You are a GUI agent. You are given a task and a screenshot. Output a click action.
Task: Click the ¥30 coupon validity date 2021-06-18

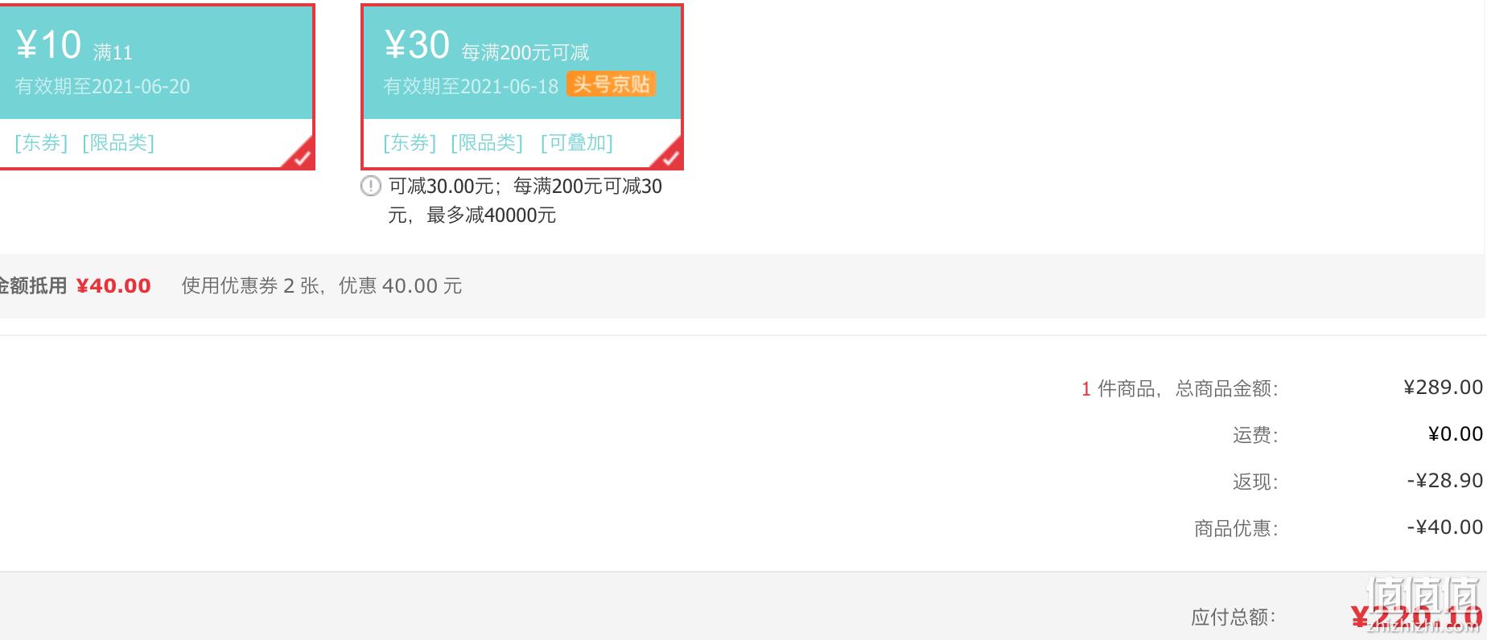(471, 87)
